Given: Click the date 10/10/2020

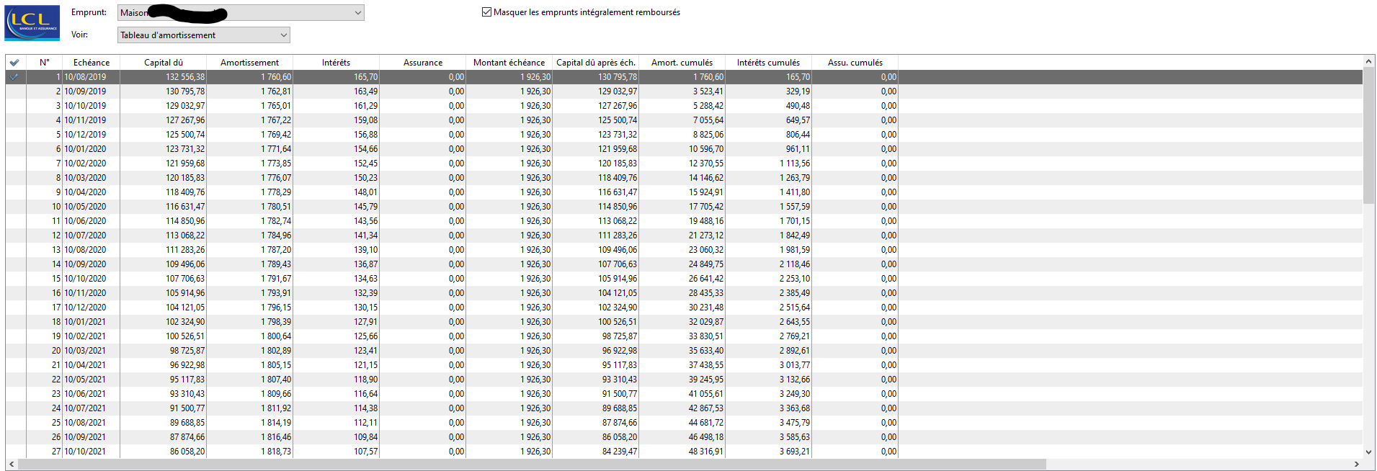Looking at the screenshot, I should [85, 279].
